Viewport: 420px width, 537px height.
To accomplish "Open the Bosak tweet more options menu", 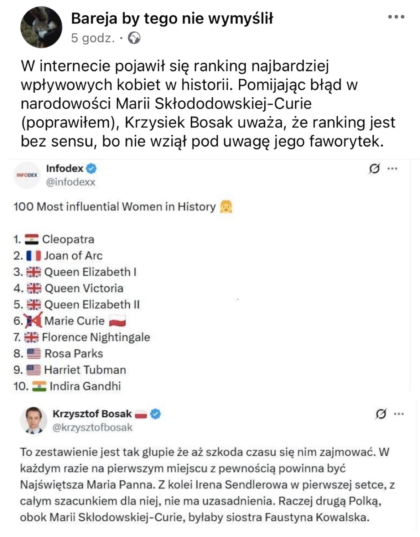I will [x=399, y=414].
